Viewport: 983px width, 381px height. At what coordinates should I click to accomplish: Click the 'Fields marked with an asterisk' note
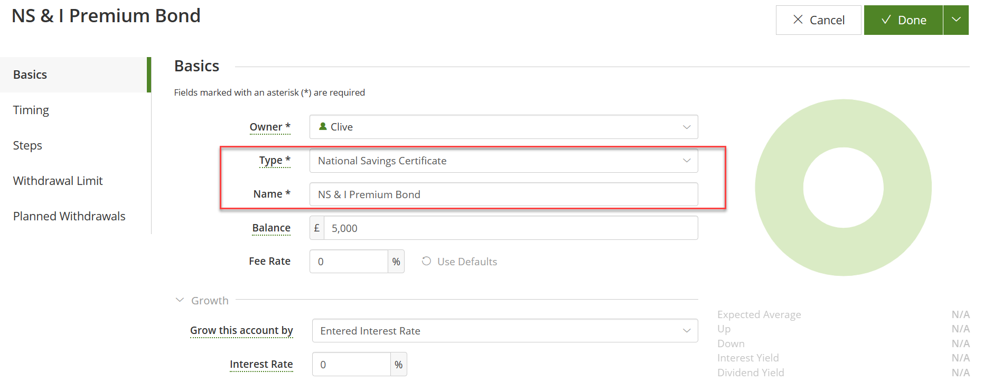pos(269,92)
